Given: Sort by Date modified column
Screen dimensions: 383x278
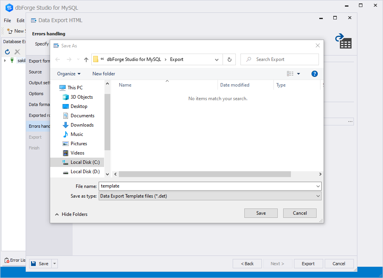Looking at the screenshot, I should click(x=245, y=85).
